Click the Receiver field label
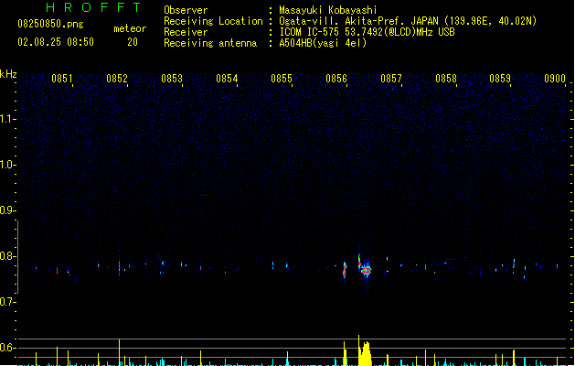The image size is (575, 366). click(186, 32)
